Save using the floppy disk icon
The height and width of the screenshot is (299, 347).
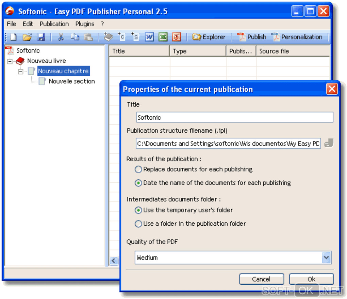(41, 37)
